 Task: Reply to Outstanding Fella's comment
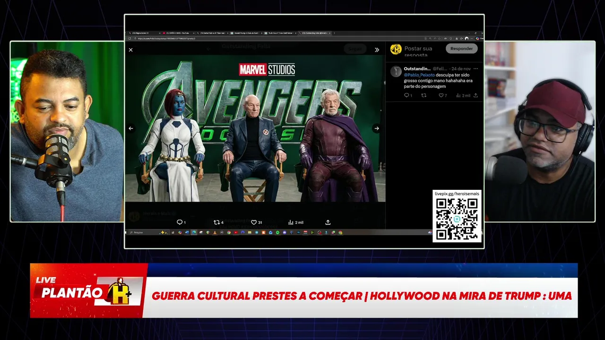click(x=408, y=95)
